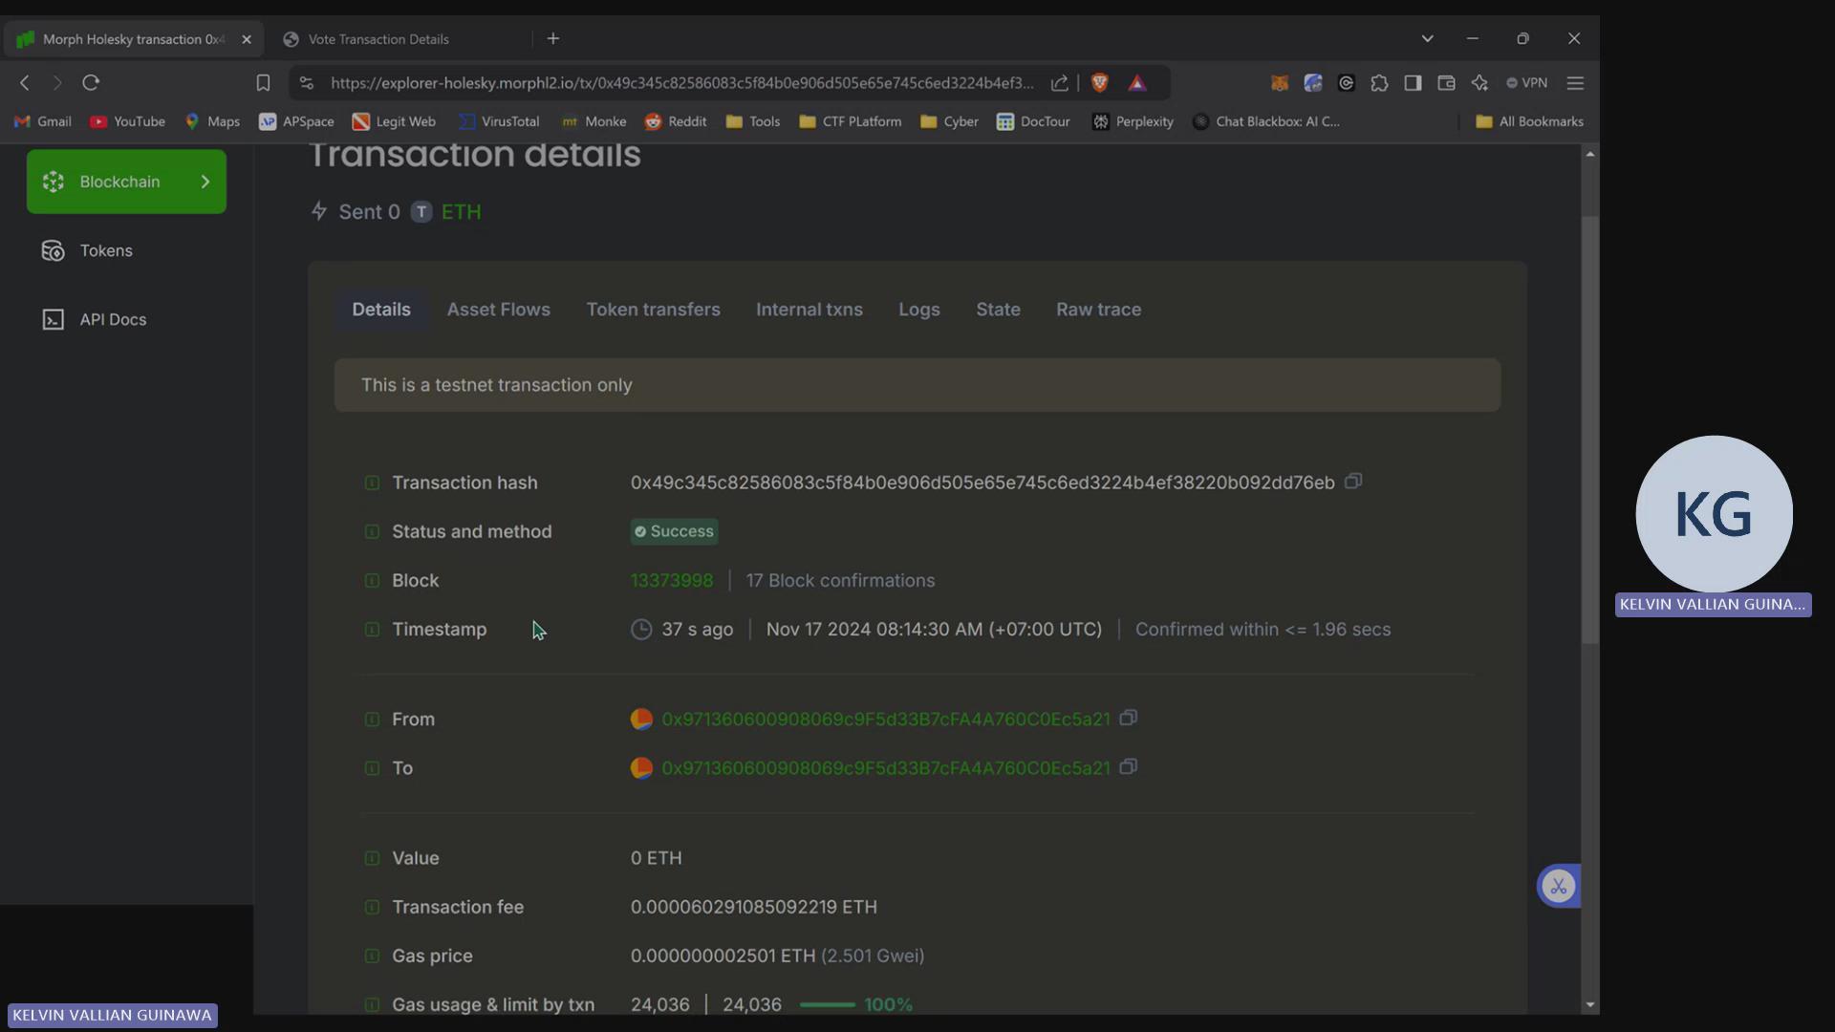Click the info icon beside Status and method
This screenshot has height=1032, width=1835.
(x=372, y=531)
